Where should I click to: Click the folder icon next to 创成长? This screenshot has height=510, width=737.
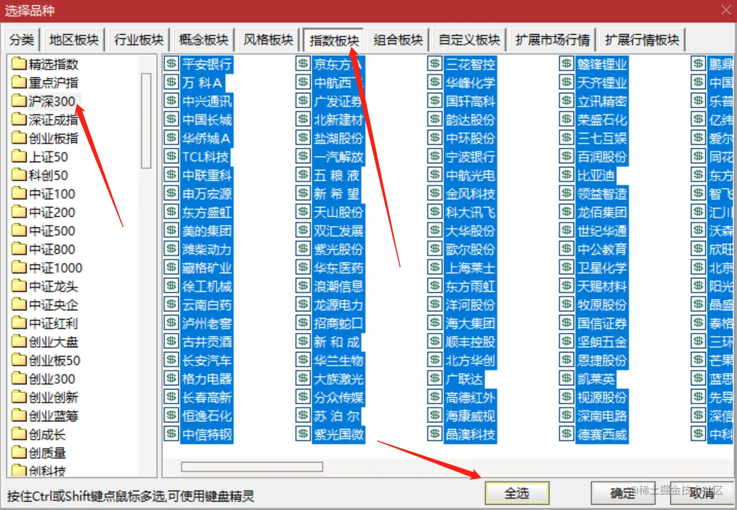click(19, 434)
